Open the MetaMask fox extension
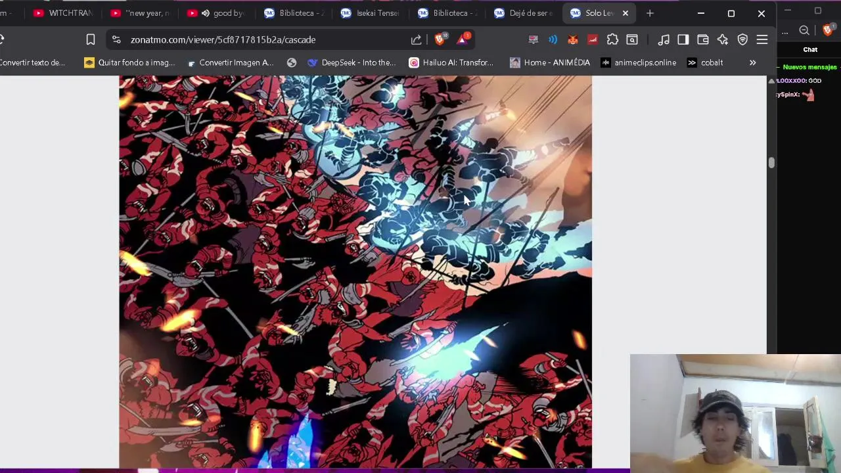This screenshot has height=473, width=841. click(572, 39)
